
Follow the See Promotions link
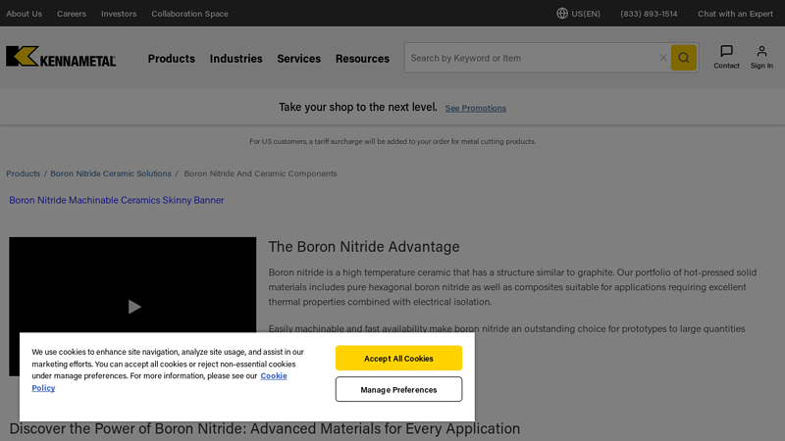[476, 108]
